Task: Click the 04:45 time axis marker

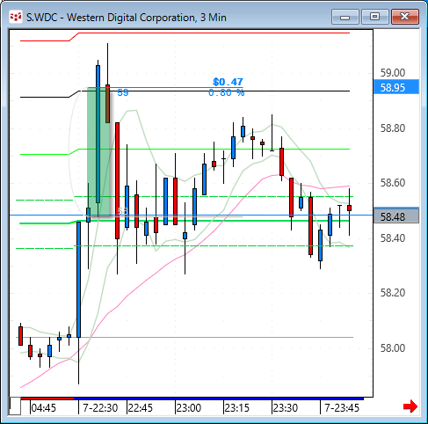Action: (43, 408)
